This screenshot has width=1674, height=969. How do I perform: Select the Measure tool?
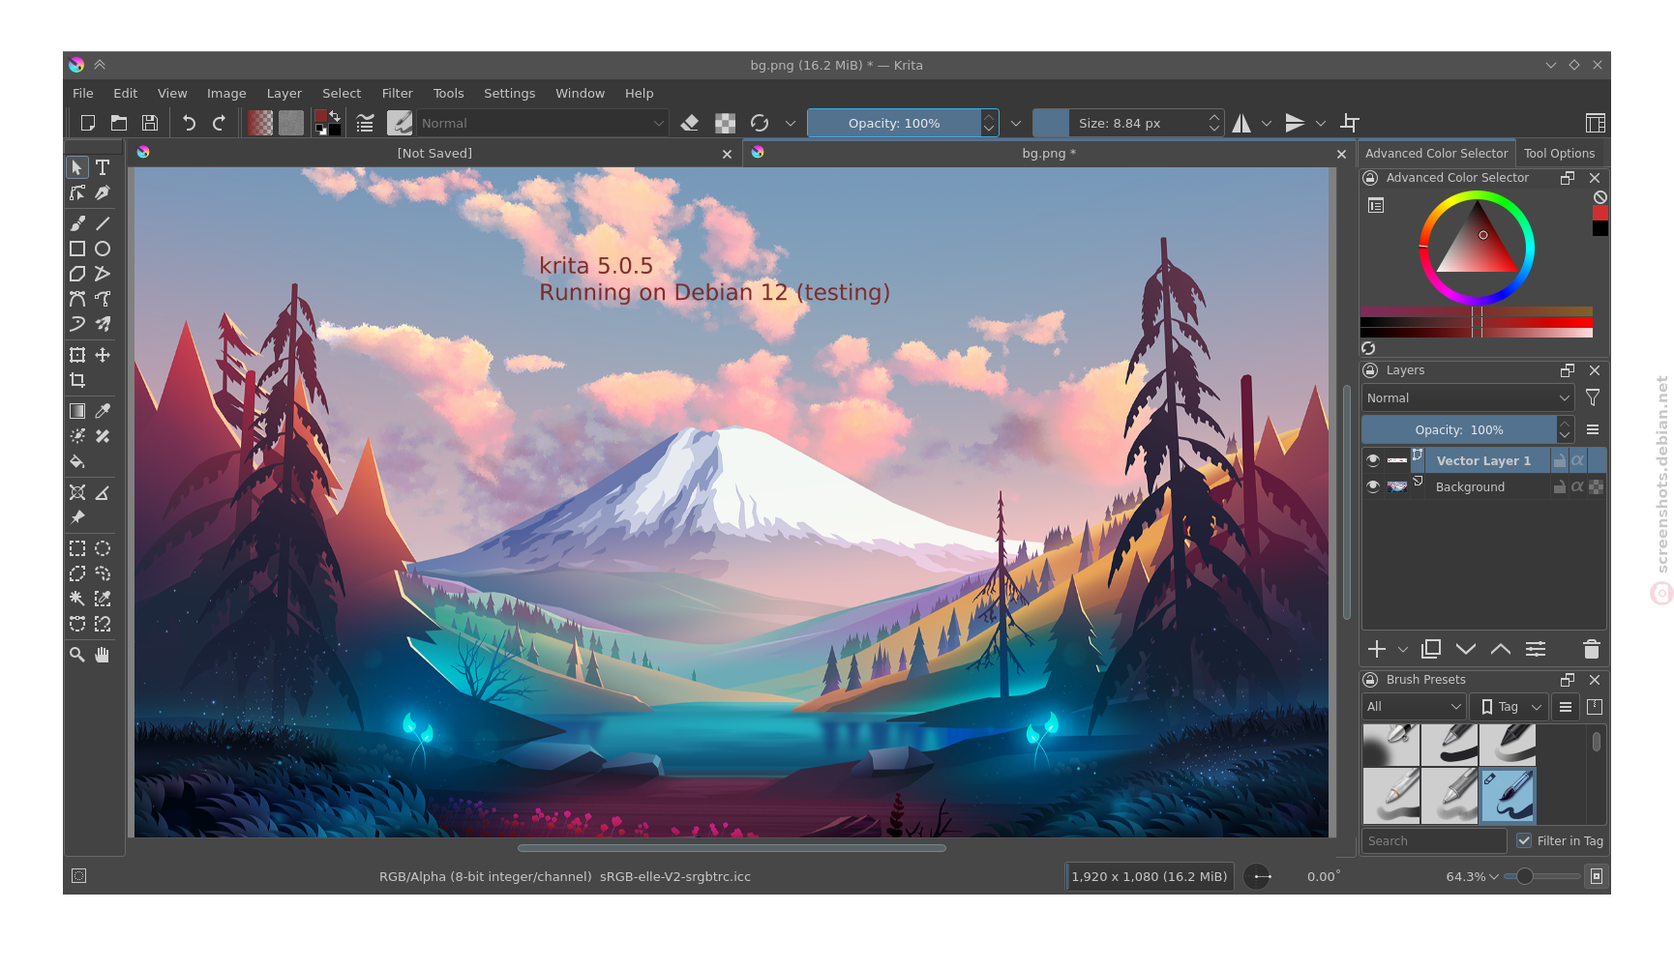[x=103, y=492]
